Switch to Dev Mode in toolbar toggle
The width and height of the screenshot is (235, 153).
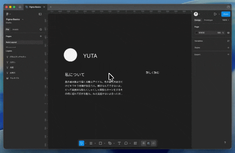coord(154,143)
